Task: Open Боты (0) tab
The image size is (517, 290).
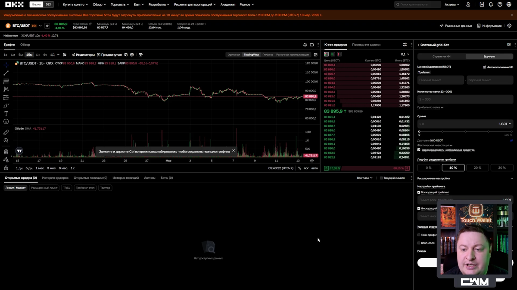Action: click(x=167, y=178)
